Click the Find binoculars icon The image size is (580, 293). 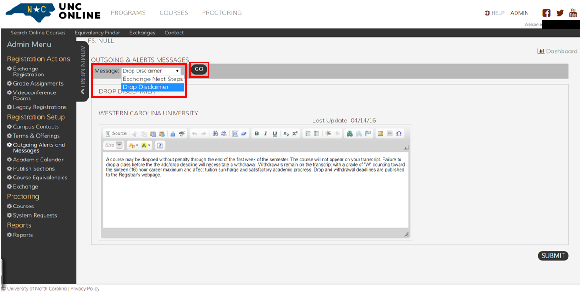(x=215, y=133)
